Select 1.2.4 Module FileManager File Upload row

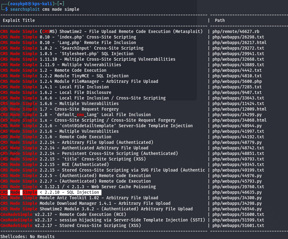[x=79, y=81]
